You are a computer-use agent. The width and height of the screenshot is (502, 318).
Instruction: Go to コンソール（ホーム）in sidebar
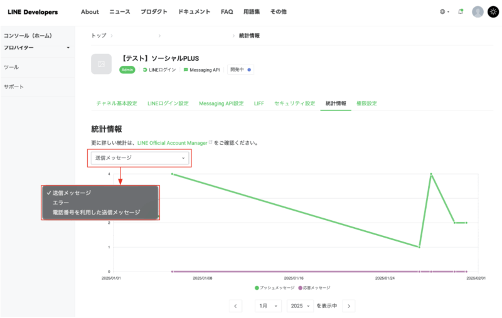[28, 36]
